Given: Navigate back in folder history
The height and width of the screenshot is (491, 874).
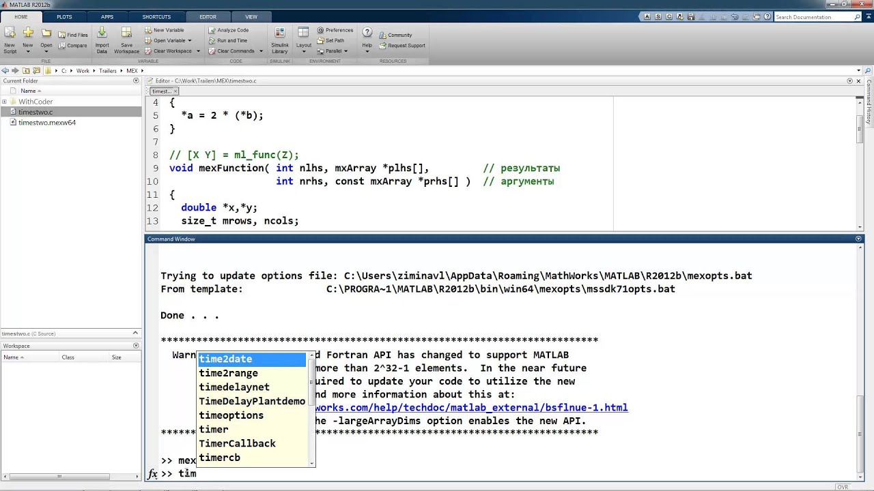Looking at the screenshot, I should click(x=5, y=70).
